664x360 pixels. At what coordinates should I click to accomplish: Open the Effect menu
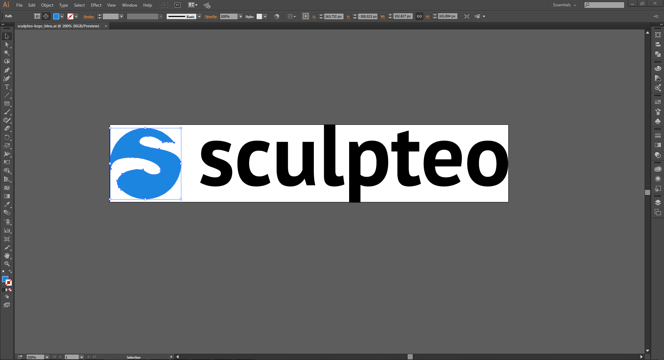[x=96, y=5]
